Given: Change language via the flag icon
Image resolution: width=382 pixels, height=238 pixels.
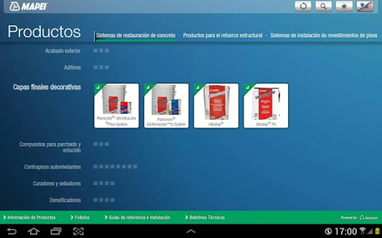Looking at the screenshot, I should click(x=365, y=6).
